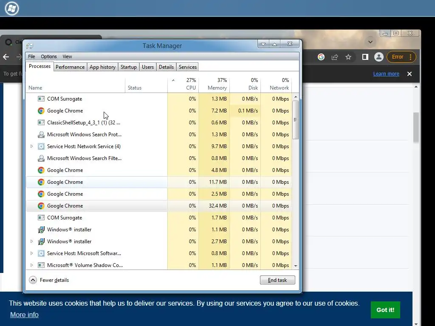Viewport: 435px width, 326px height.
Task: Switch to the Users tab
Action: click(147, 67)
